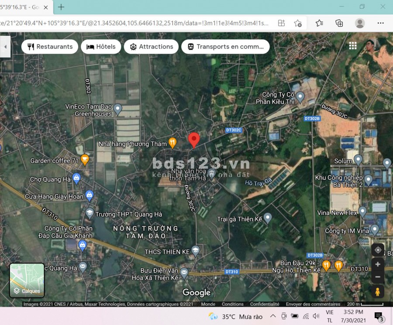Filter map by Restaurants
The image size is (393, 325).
(x=50, y=47)
